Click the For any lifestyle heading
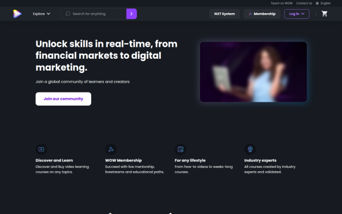342x214 pixels. (x=190, y=160)
